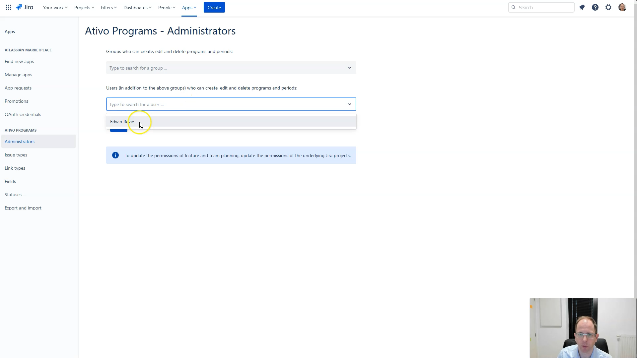Open the Your work menu
Viewport: 637px width, 358px height.
pyautogui.click(x=55, y=8)
